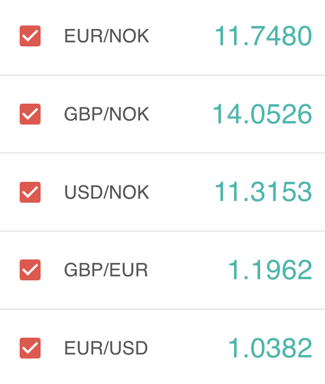Image resolution: width=325 pixels, height=384 pixels.
Task: Toggle the GBP/NOK checkbox off
Action: coord(30,114)
